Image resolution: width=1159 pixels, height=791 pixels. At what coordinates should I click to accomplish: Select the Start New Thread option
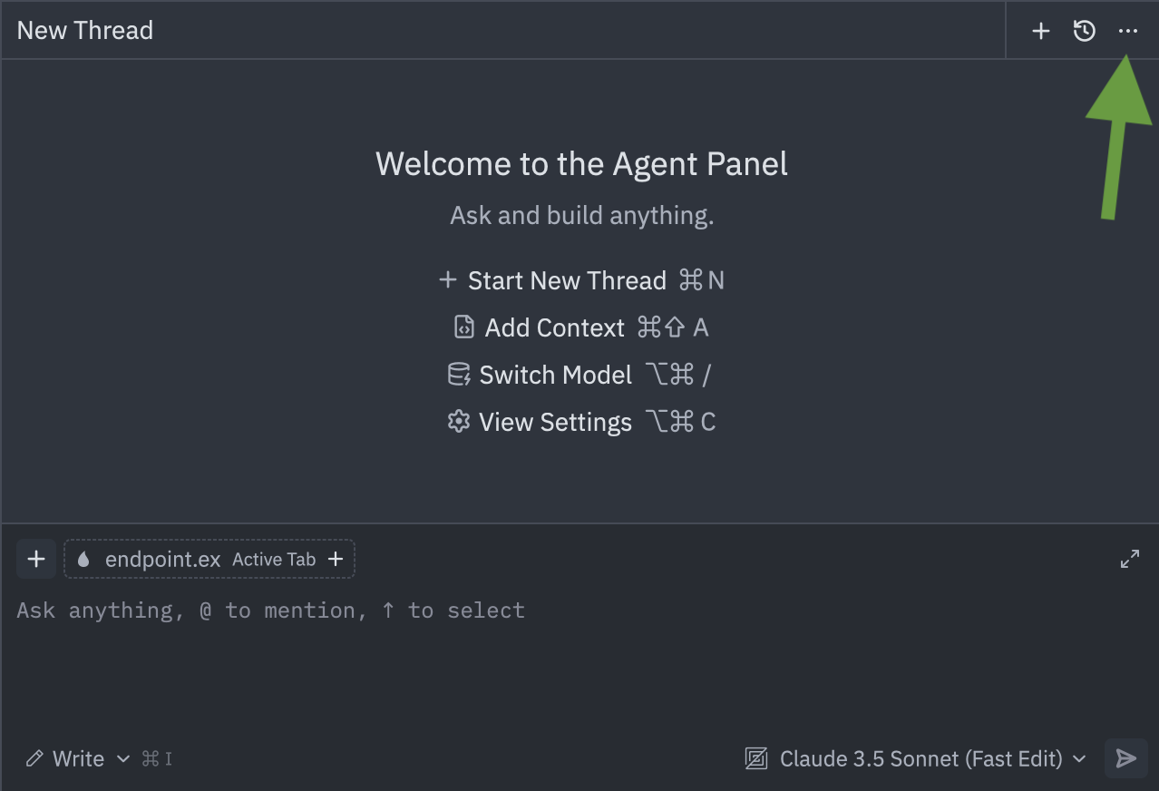tap(568, 280)
